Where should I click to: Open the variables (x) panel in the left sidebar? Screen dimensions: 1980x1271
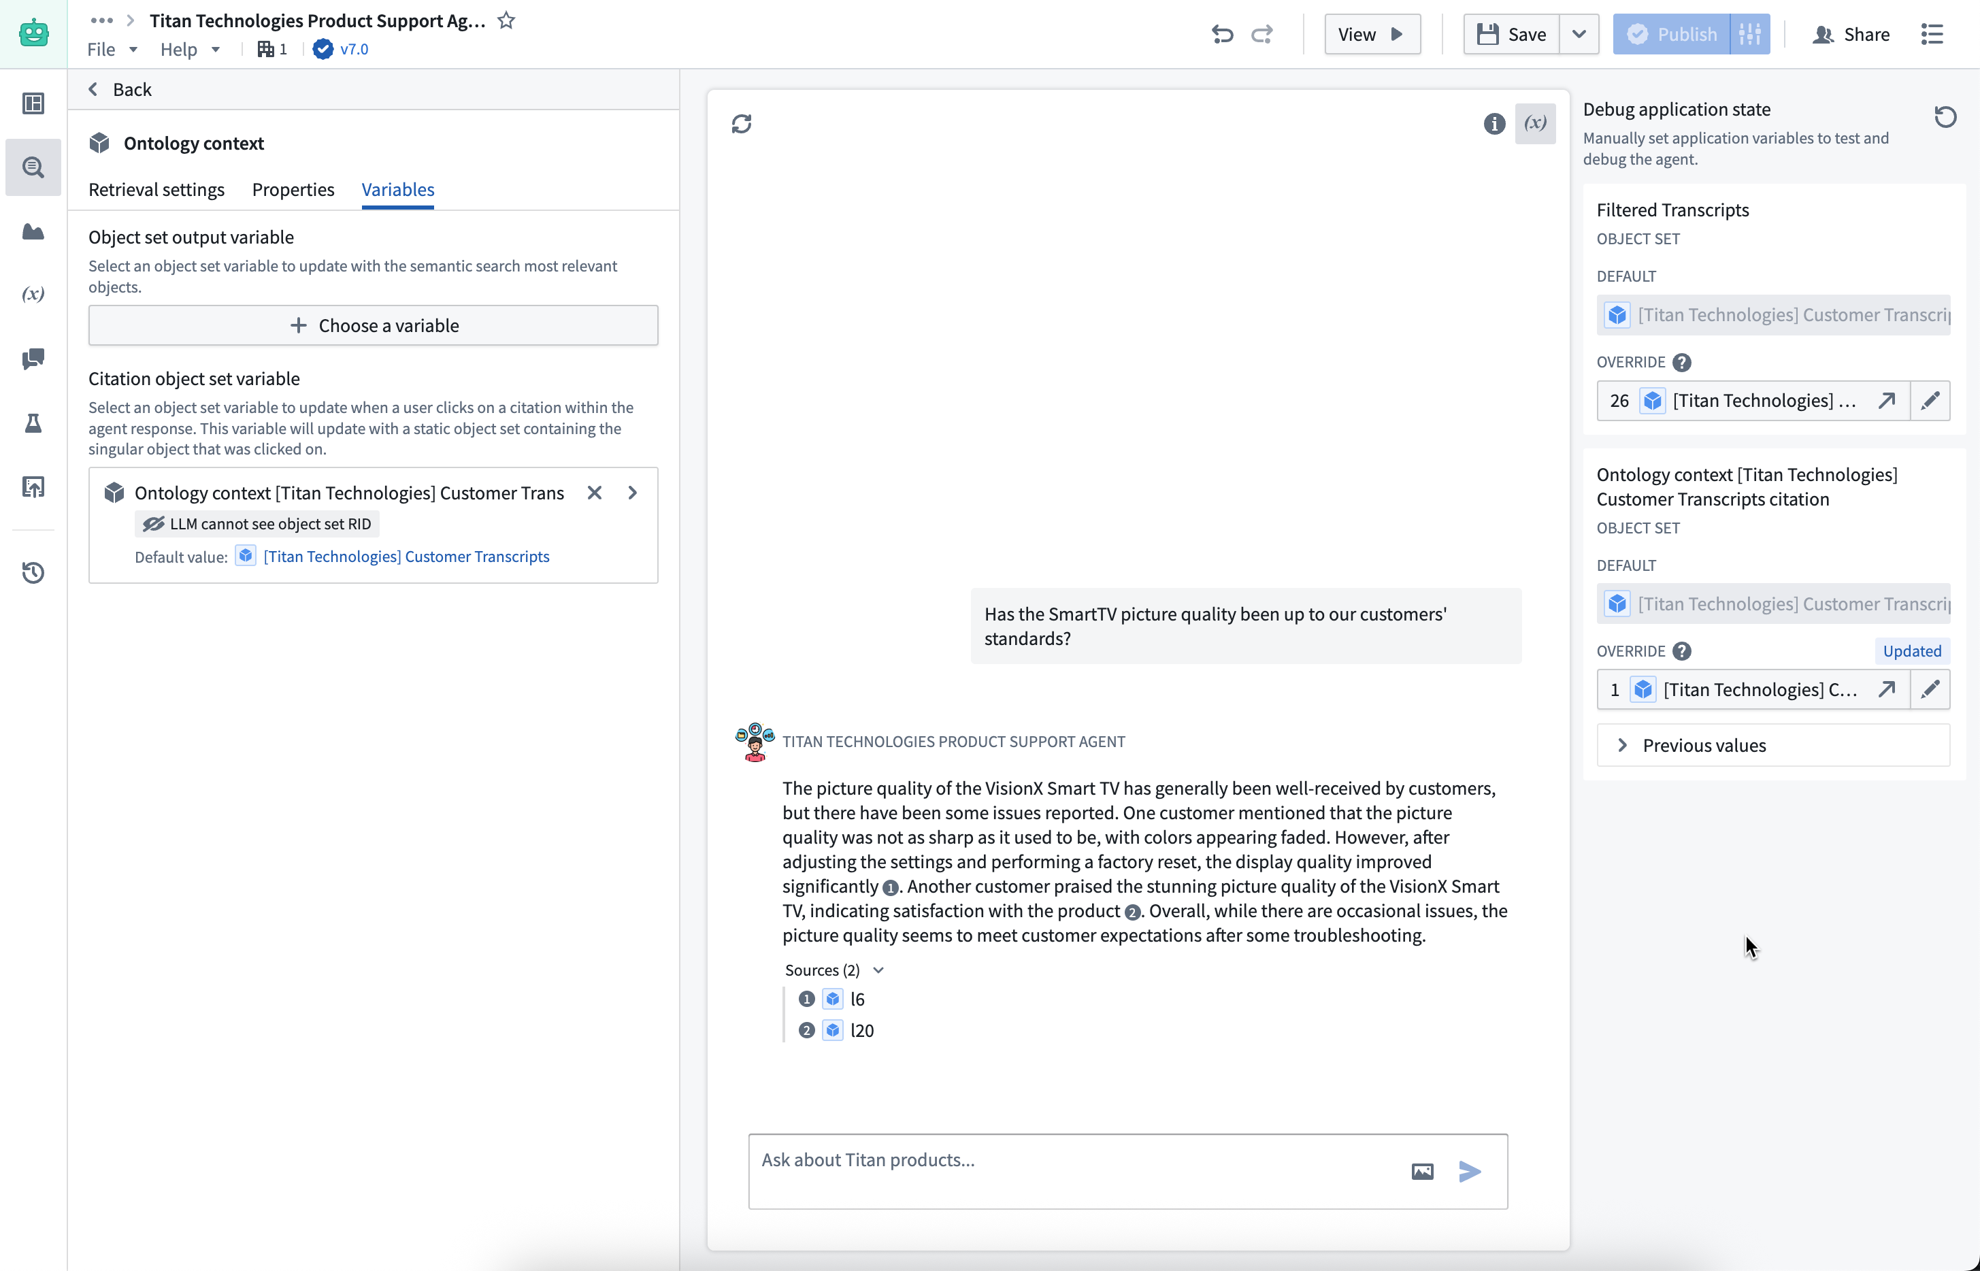[33, 294]
